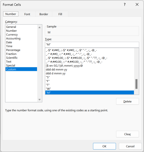Image resolution: width=144 pixels, height=152 pixels.
Task: Choose the Currency category
Action: 21,34
